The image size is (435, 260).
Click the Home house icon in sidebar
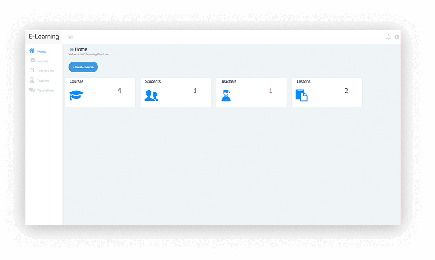pyautogui.click(x=32, y=51)
